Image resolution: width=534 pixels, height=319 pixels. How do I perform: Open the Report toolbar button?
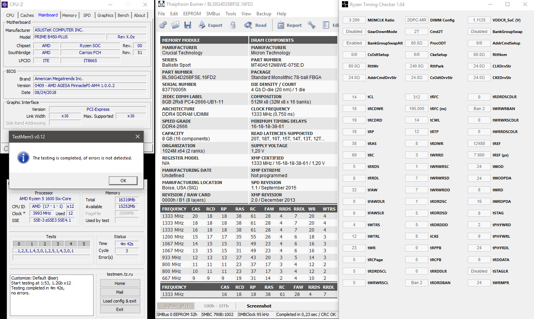pos(289,25)
